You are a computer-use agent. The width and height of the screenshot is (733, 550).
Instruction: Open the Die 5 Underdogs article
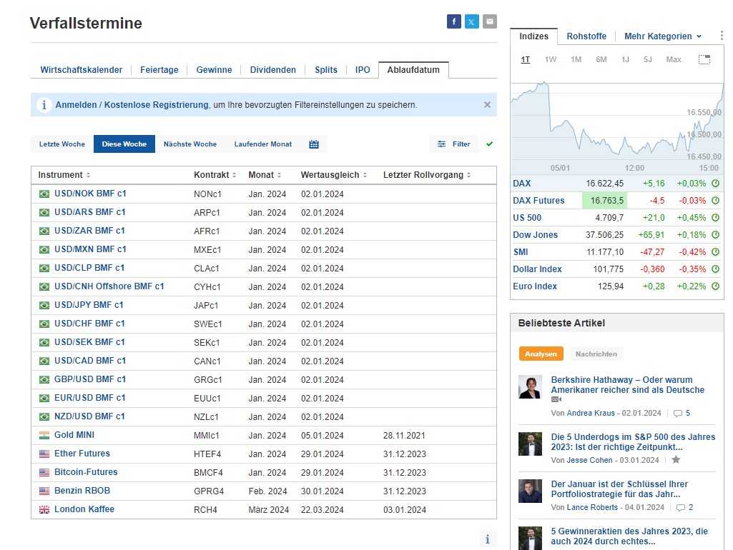633,441
